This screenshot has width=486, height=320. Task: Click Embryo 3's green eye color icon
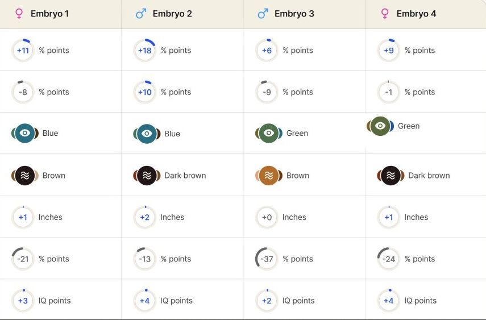(x=268, y=134)
